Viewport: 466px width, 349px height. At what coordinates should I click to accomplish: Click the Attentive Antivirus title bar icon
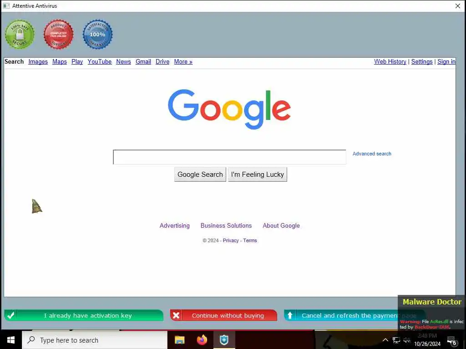pyautogui.click(x=6, y=5)
